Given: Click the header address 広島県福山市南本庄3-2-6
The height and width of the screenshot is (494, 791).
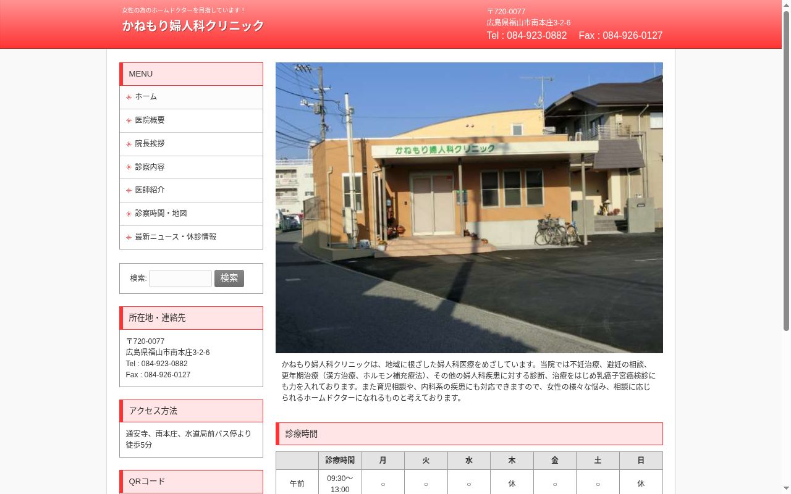Looking at the screenshot, I should pyautogui.click(x=528, y=23).
